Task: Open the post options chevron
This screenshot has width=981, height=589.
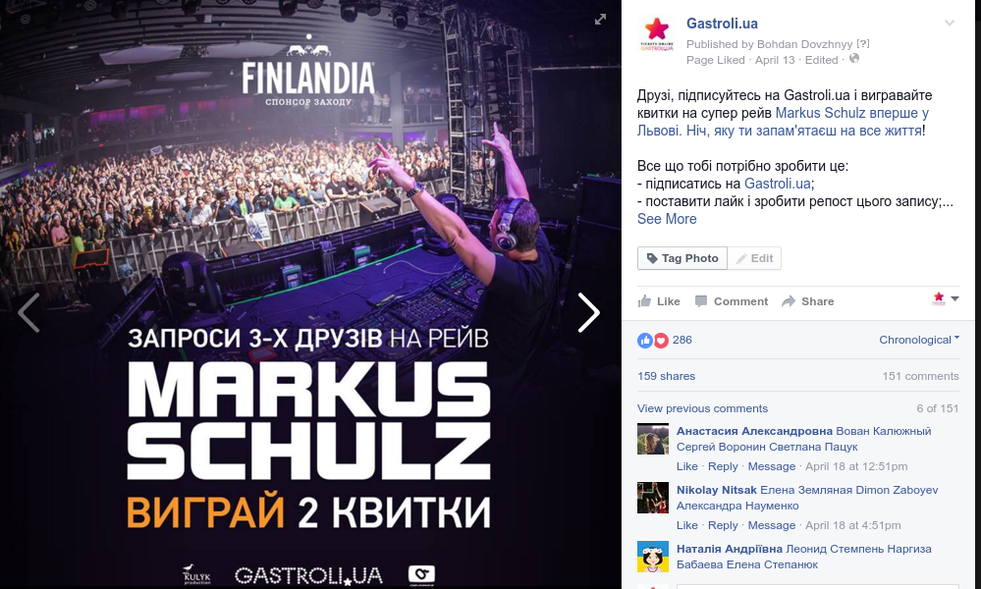Action: [950, 24]
